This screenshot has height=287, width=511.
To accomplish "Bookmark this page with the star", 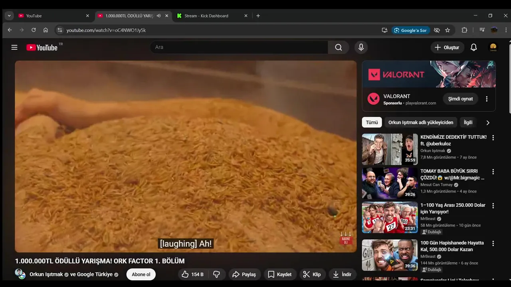I will 448,30.
